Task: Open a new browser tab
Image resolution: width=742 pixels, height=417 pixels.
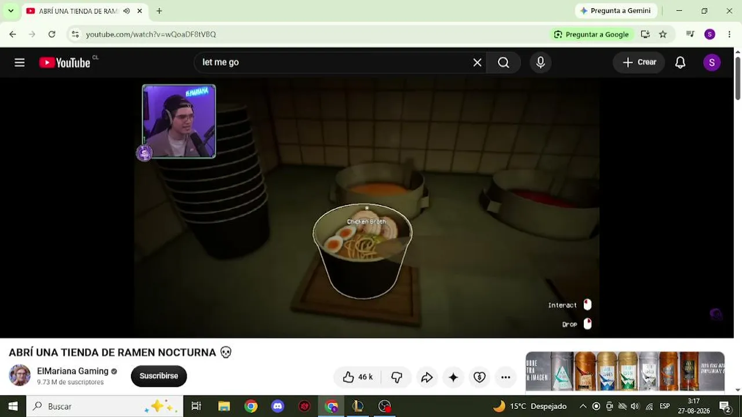Action: click(x=159, y=11)
